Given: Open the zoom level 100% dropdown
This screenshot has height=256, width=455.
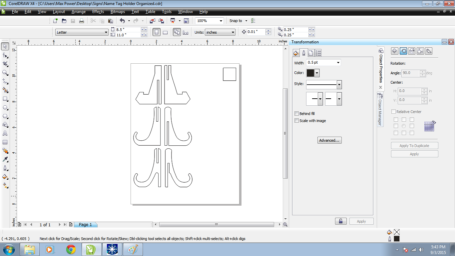Looking at the screenshot, I should tap(221, 21).
